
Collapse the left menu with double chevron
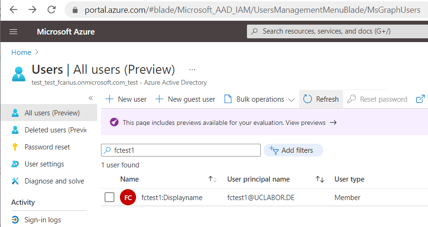(x=91, y=98)
